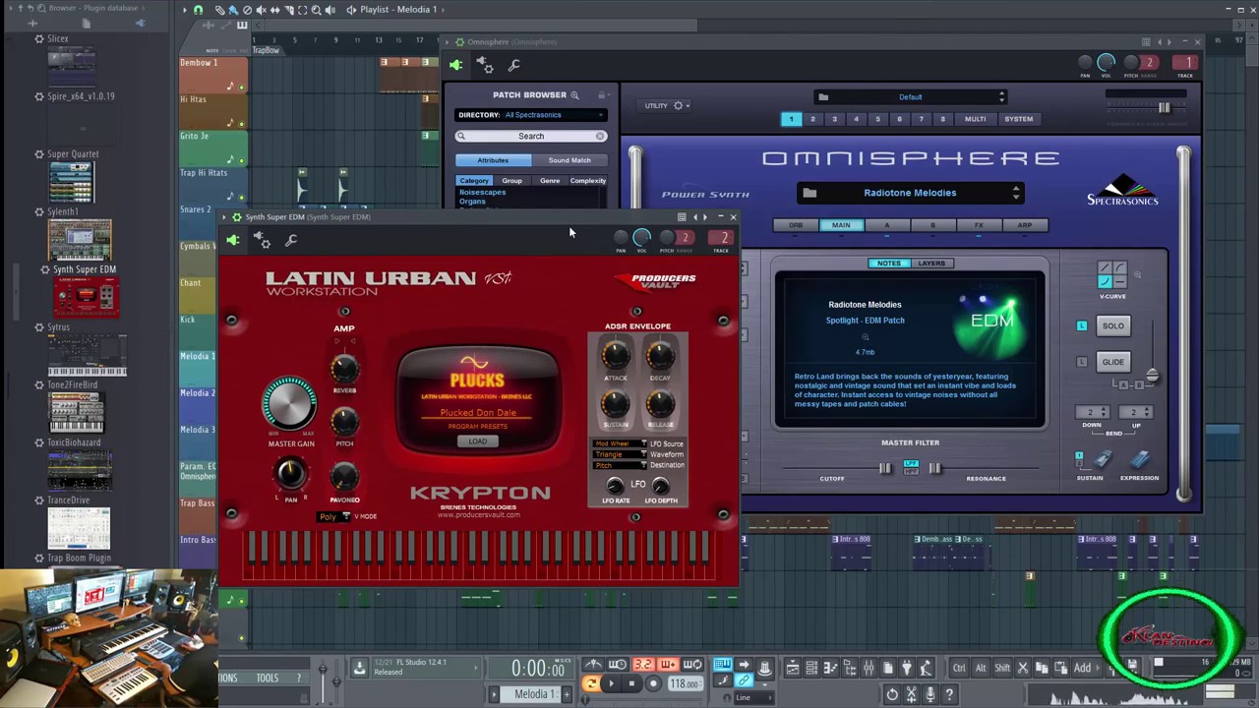This screenshot has width=1259, height=708.
Task: Open Synth Super EDM wrench settings
Action: click(x=291, y=240)
